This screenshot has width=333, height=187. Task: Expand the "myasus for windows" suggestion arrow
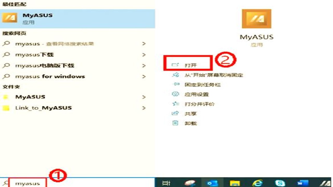pyautogui.click(x=144, y=77)
